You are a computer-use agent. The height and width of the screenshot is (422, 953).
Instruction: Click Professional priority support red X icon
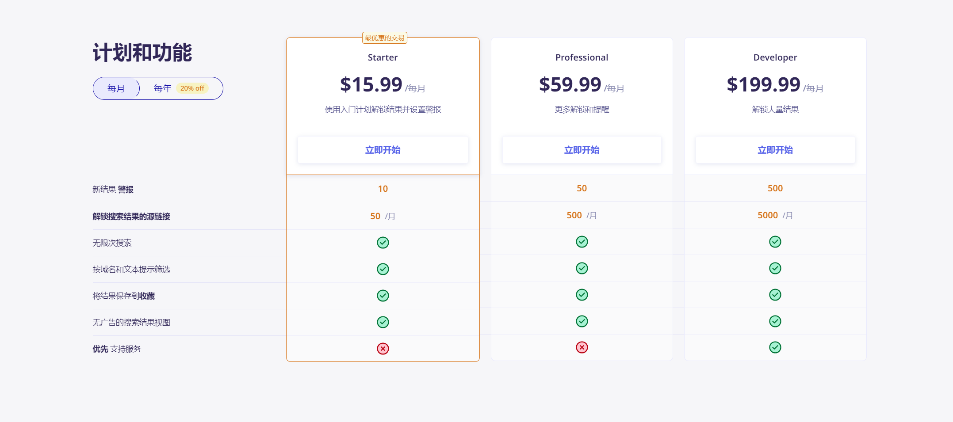582,347
